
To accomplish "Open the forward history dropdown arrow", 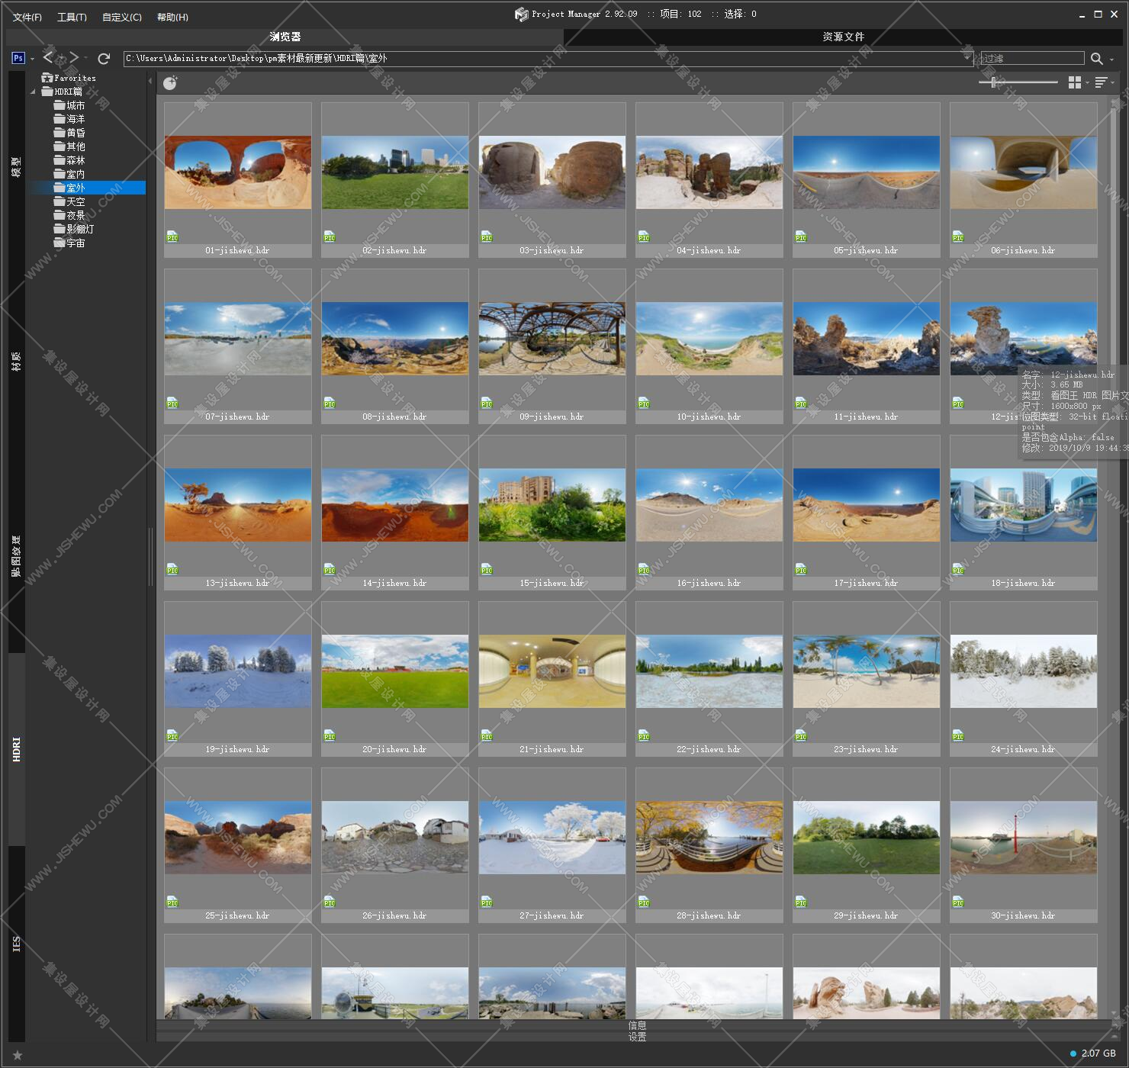I will (85, 59).
